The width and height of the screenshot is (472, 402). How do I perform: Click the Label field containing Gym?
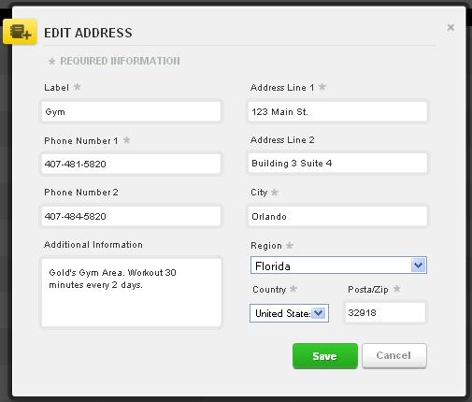[x=131, y=111]
